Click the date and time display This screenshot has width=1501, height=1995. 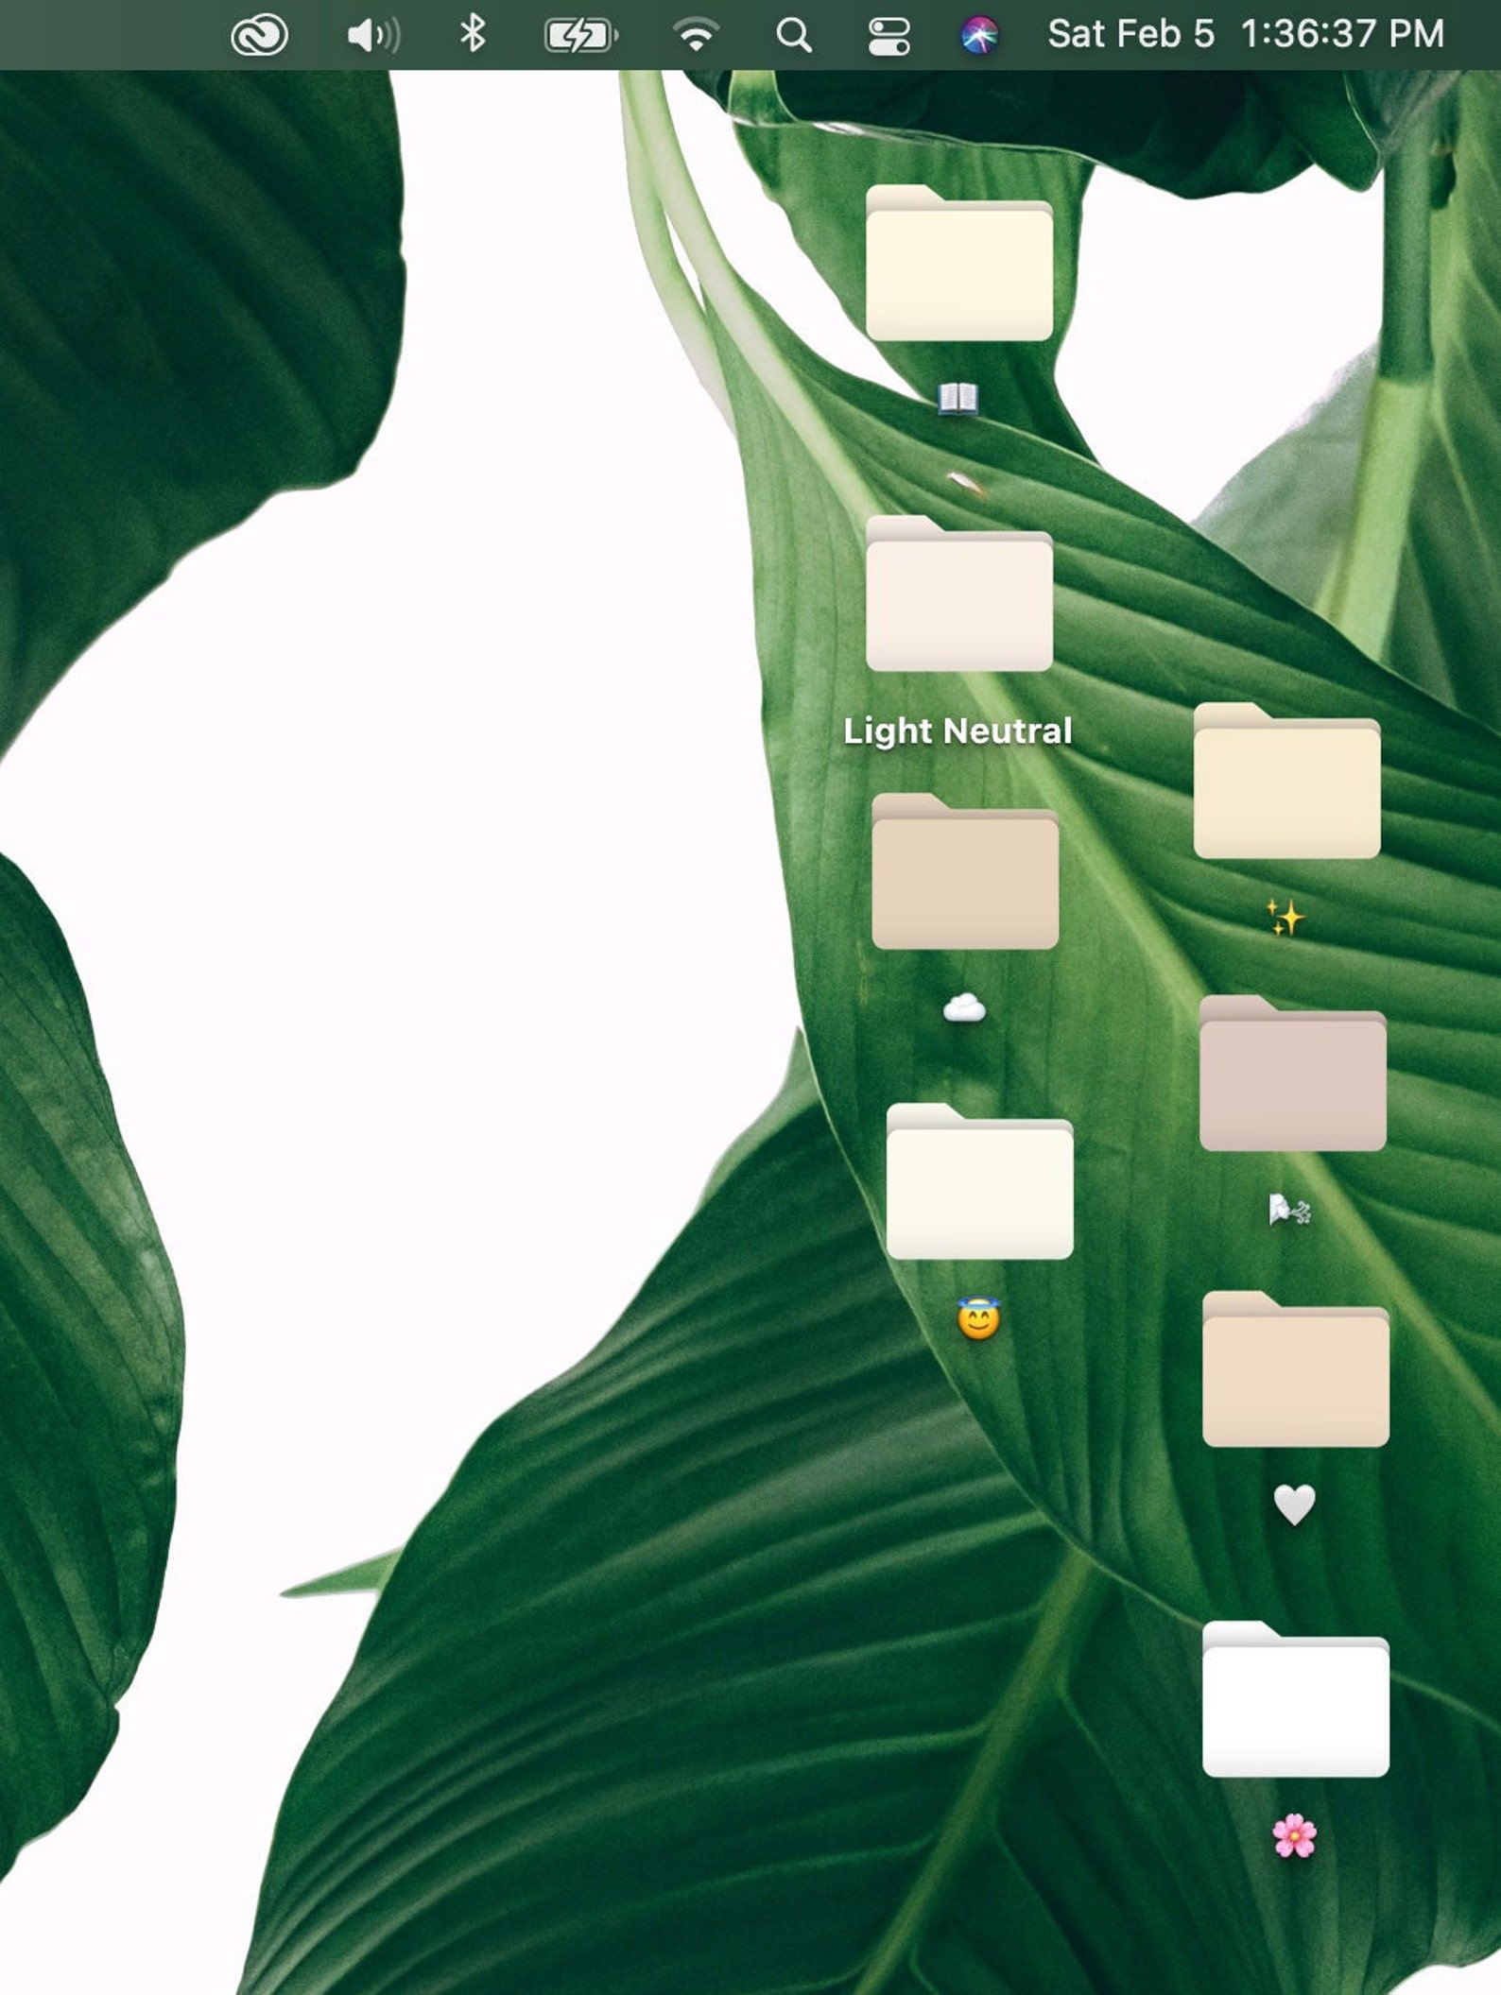[1246, 35]
